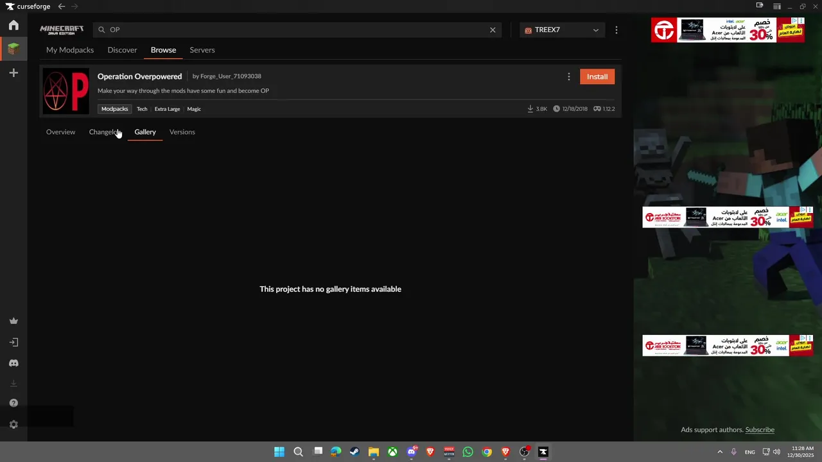822x462 pixels.
Task: Click the CurseForge taskbar icon
Action: tap(543, 452)
